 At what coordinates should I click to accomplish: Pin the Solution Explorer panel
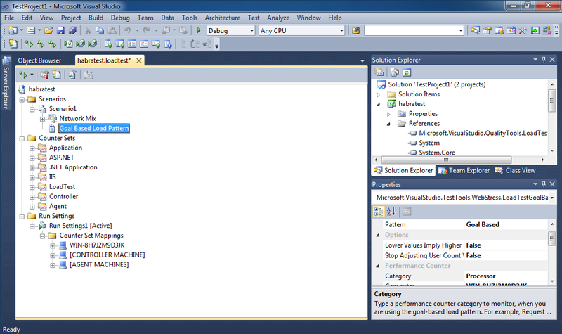pos(544,60)
